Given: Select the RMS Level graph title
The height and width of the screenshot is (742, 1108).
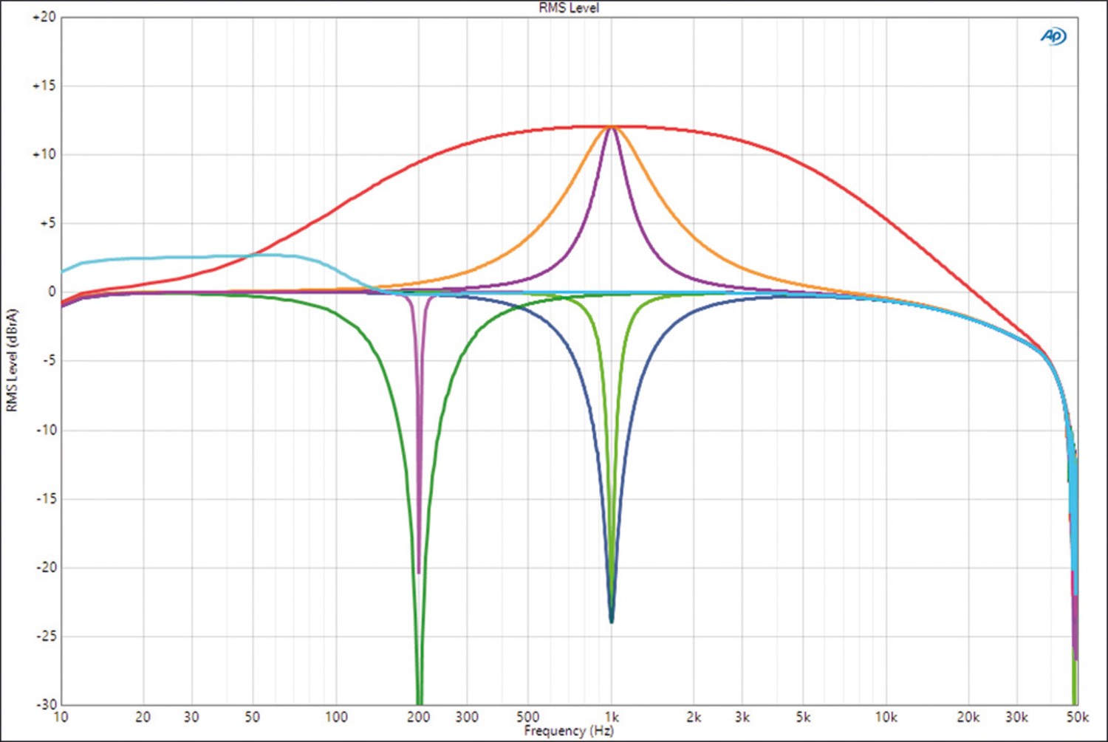Looking at the screenshot, I should pos(568,7).
